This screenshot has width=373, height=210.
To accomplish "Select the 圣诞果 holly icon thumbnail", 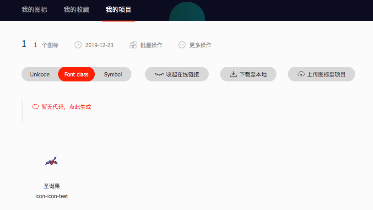I will coord(51,161).
